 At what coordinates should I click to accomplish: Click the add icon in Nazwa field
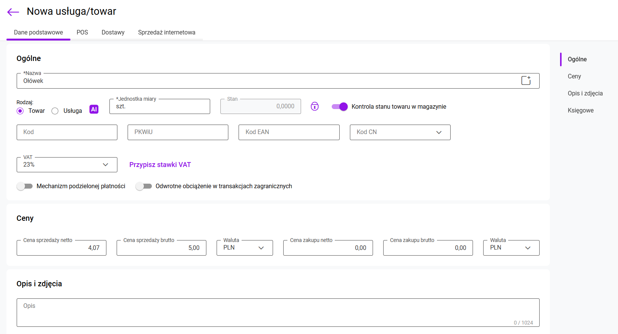click(x=526, y=80)
